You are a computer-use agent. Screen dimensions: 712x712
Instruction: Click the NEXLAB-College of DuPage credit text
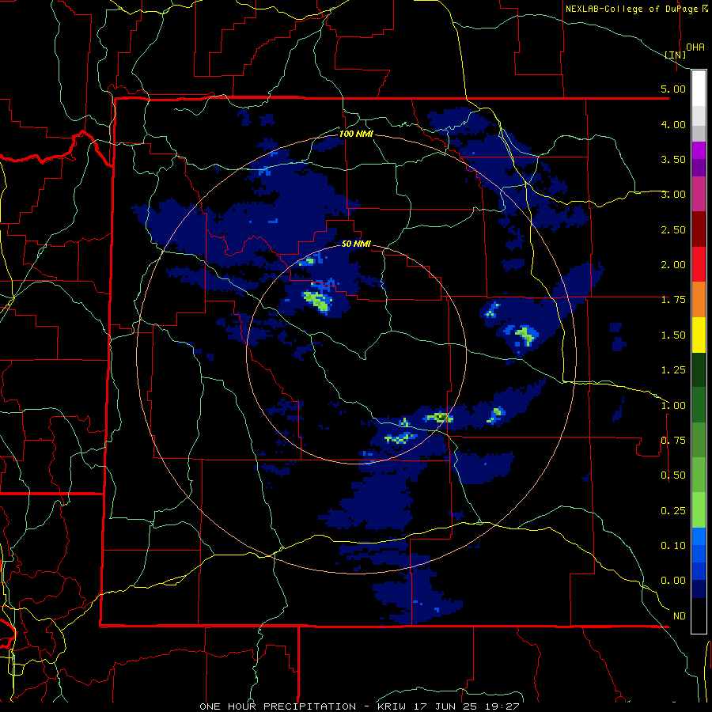[631, 9]
